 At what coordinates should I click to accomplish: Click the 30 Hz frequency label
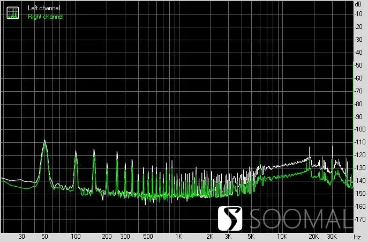pos(21,237)
